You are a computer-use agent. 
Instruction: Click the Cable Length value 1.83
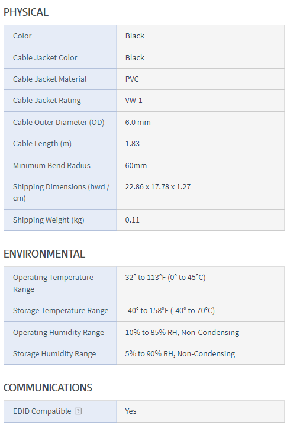(x=133, y=144)
